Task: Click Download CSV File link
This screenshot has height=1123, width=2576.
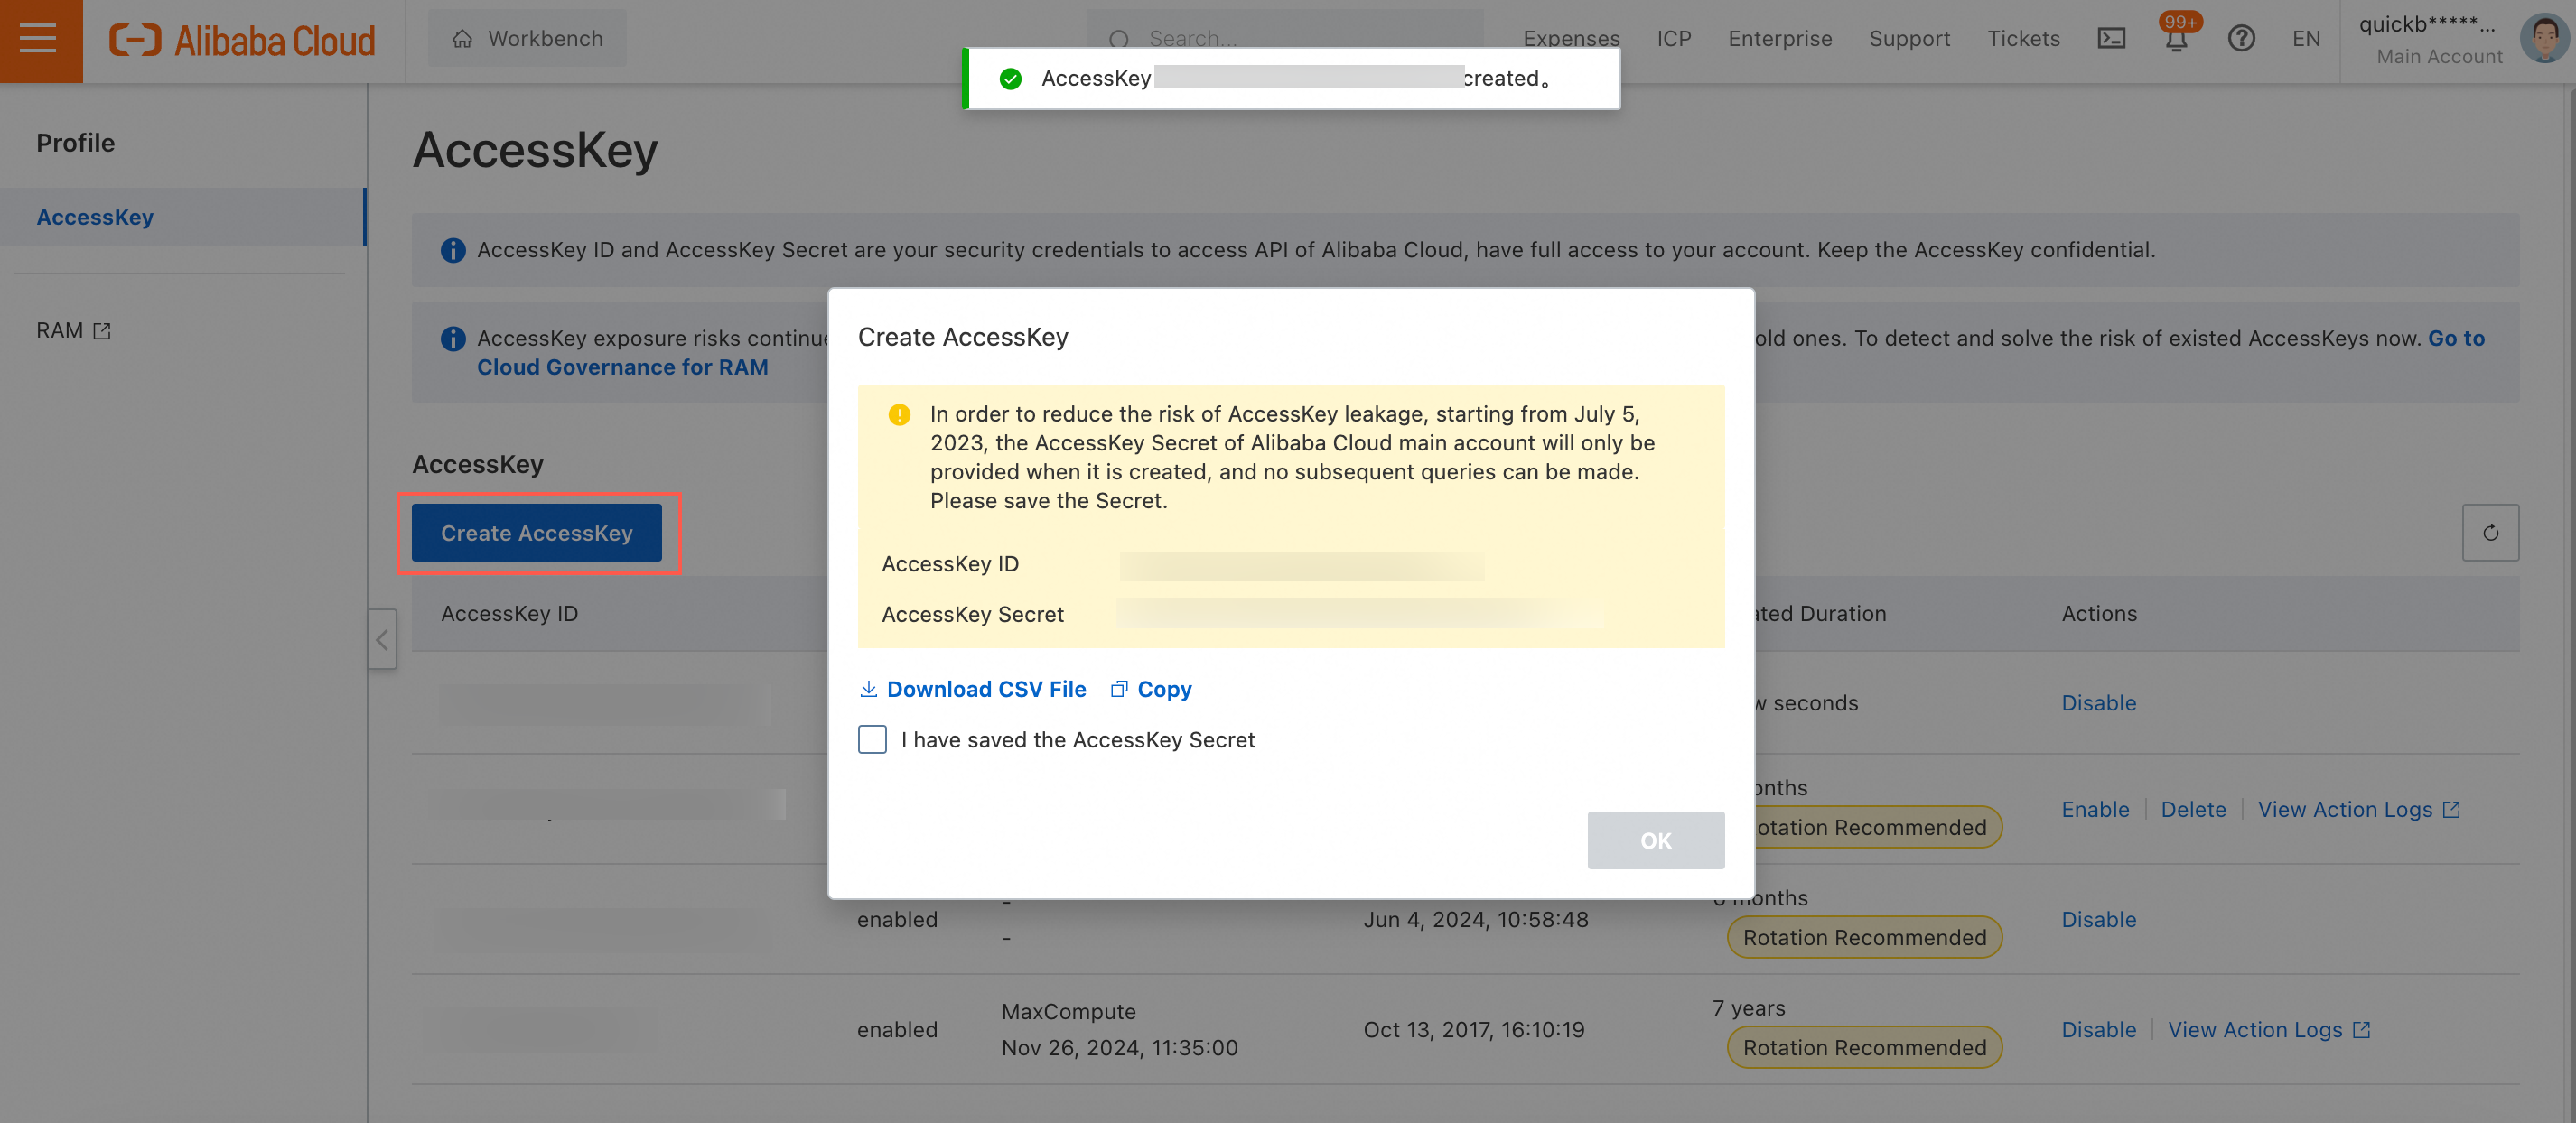Action: click(973, 690)
